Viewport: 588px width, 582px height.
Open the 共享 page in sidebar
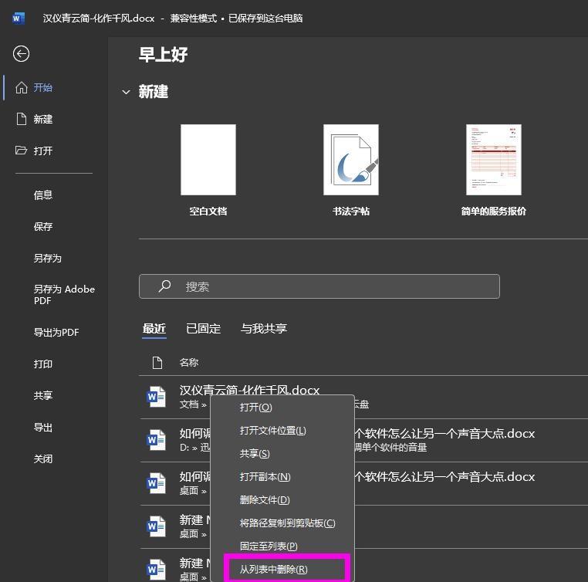[42, 395]
